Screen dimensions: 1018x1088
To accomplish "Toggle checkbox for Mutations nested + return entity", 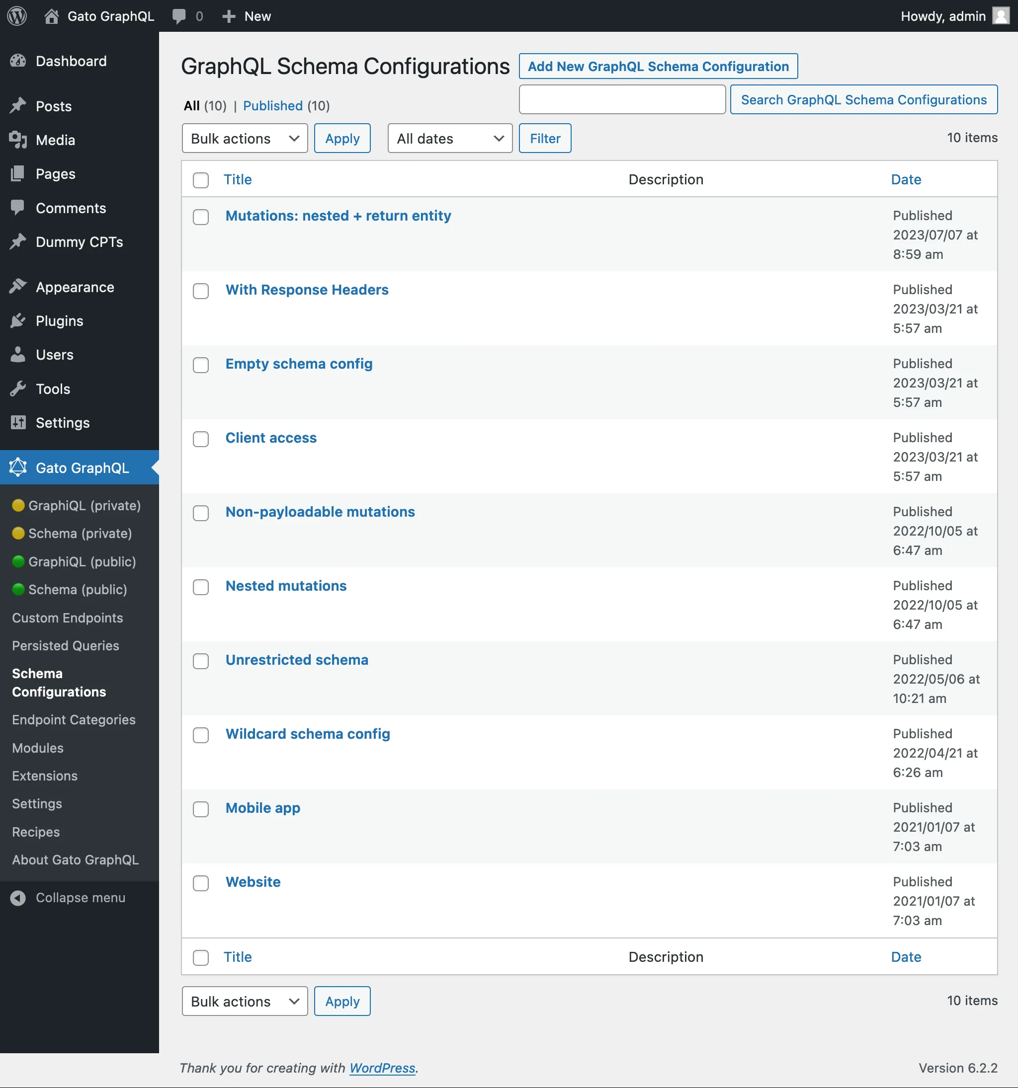I will 201,216.
